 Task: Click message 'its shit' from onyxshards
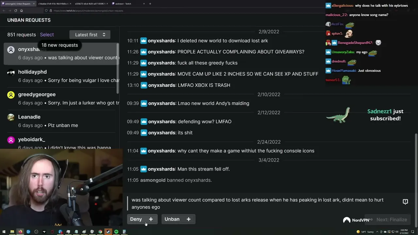[185, 133]
